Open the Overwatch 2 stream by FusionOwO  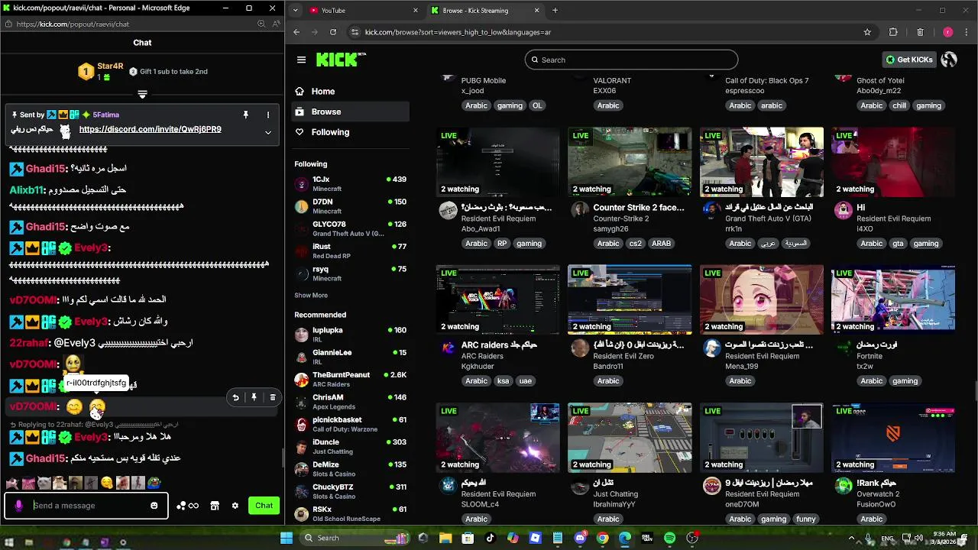pos(893,438)
